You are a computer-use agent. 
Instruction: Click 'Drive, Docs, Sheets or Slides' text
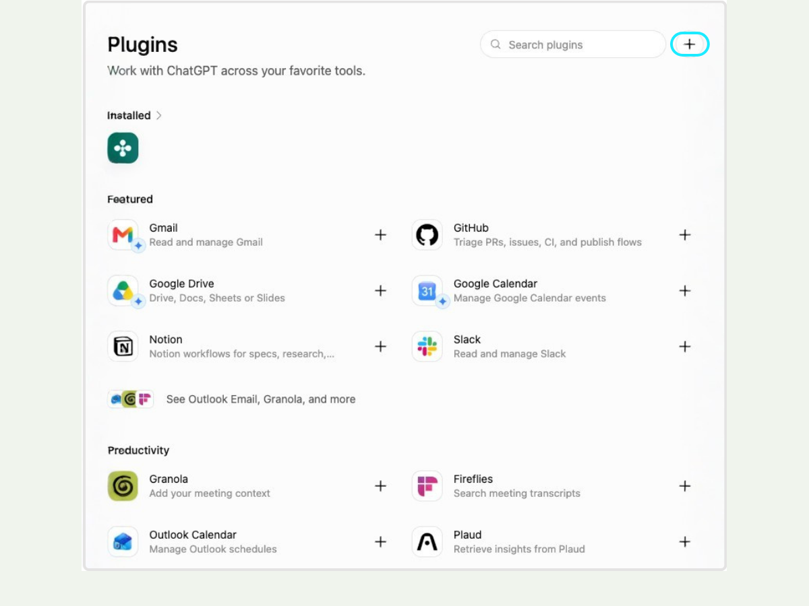[217, 298]
